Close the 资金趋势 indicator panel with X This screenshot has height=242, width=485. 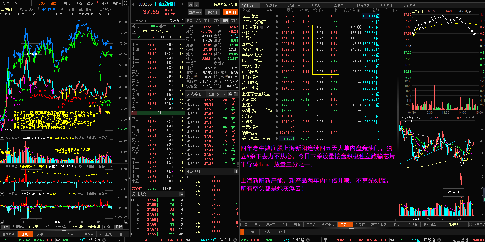[x=111, y=194]
